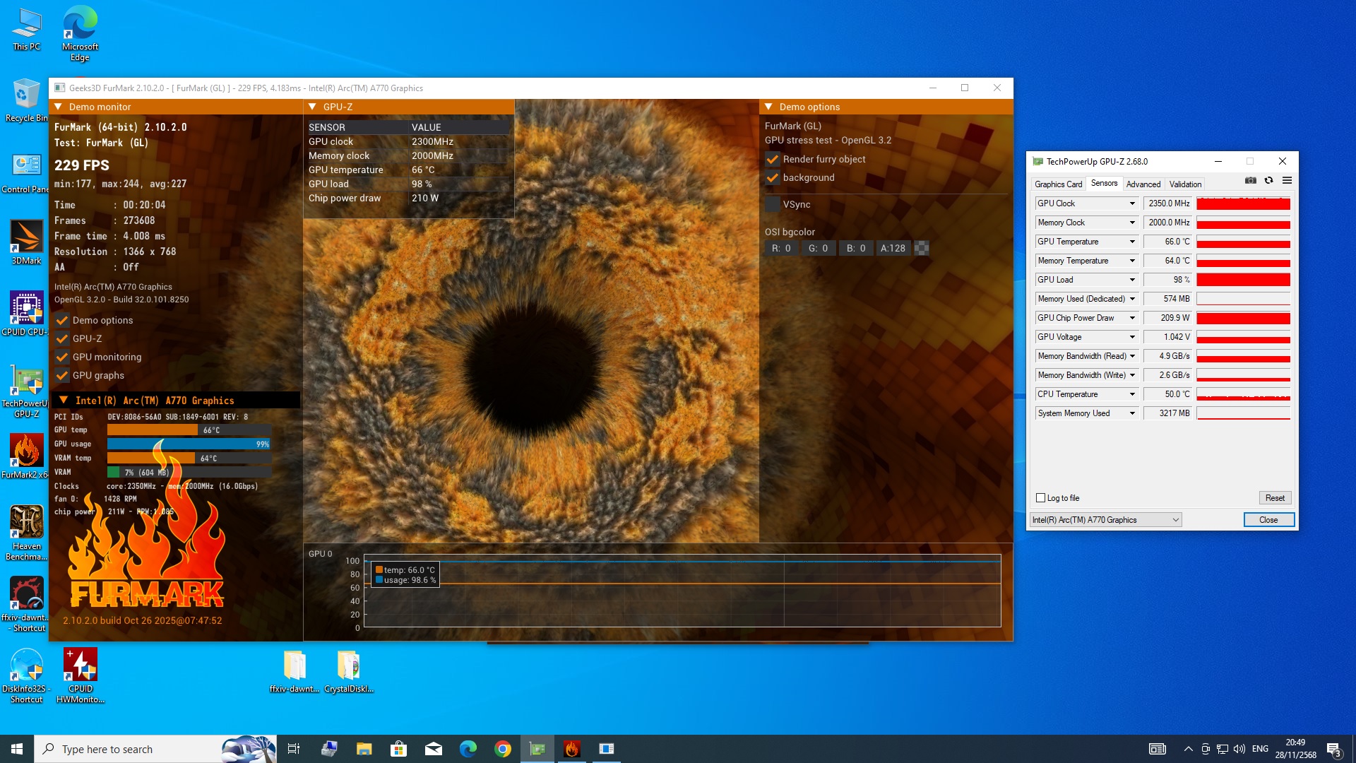Click the GPU-Z refresh icon
Screen dimensions: 1356x763
tap(1269, 181)
